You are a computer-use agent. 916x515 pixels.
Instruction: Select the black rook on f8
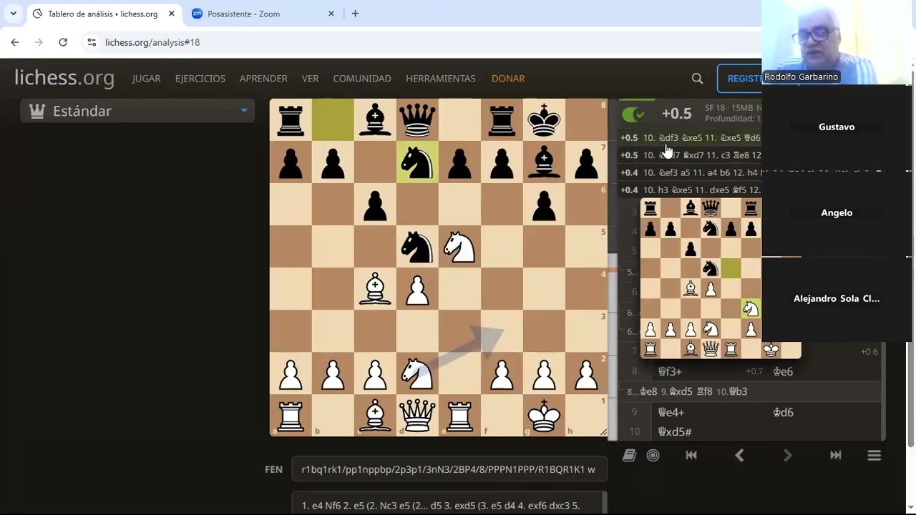[502, 120]
